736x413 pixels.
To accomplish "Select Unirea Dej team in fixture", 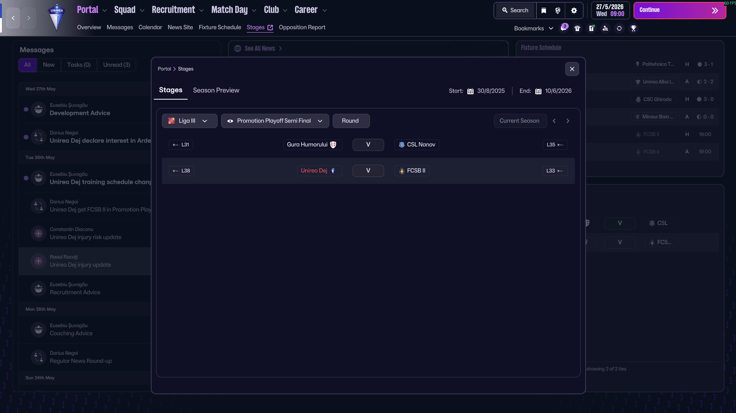I will [x=314, y=171].
